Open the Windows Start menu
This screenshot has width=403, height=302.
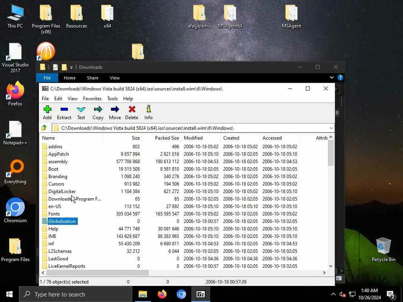9,294
